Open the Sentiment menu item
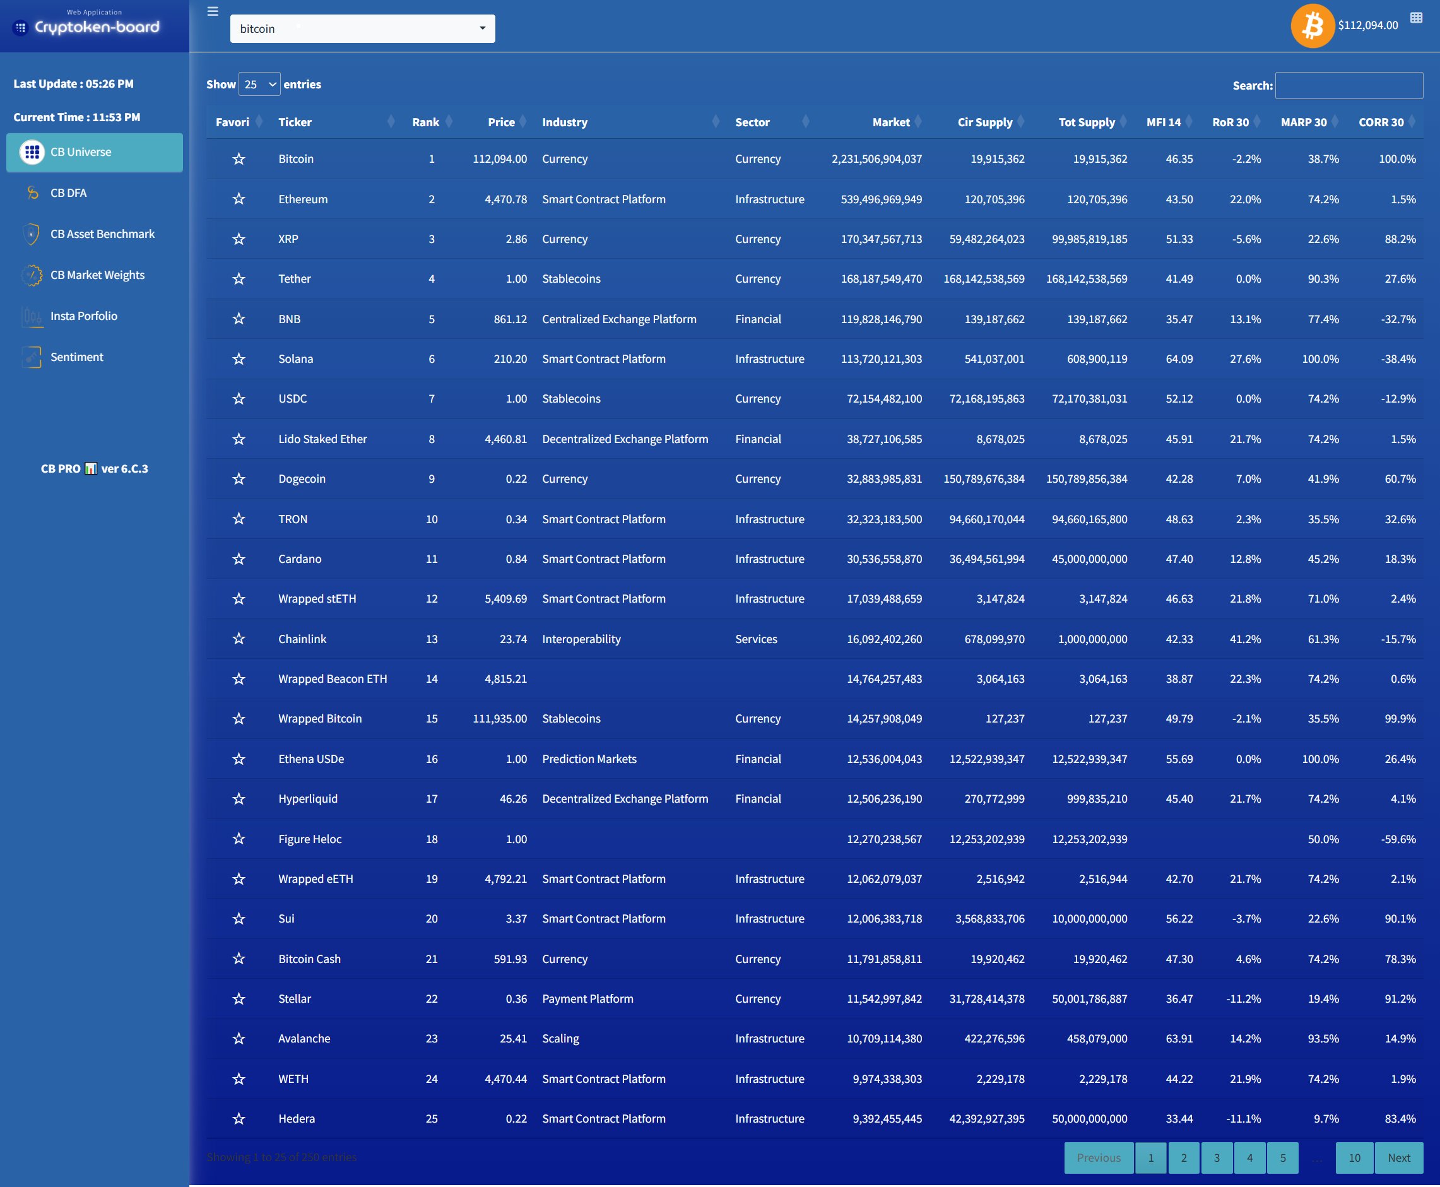 tap(76, 357)
